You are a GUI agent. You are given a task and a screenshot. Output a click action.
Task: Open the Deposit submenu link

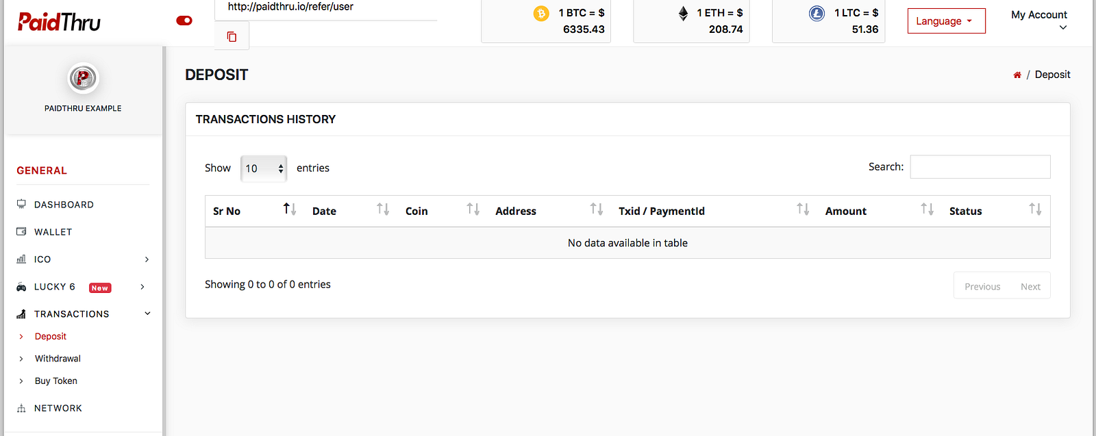click(x=51, y=337)
